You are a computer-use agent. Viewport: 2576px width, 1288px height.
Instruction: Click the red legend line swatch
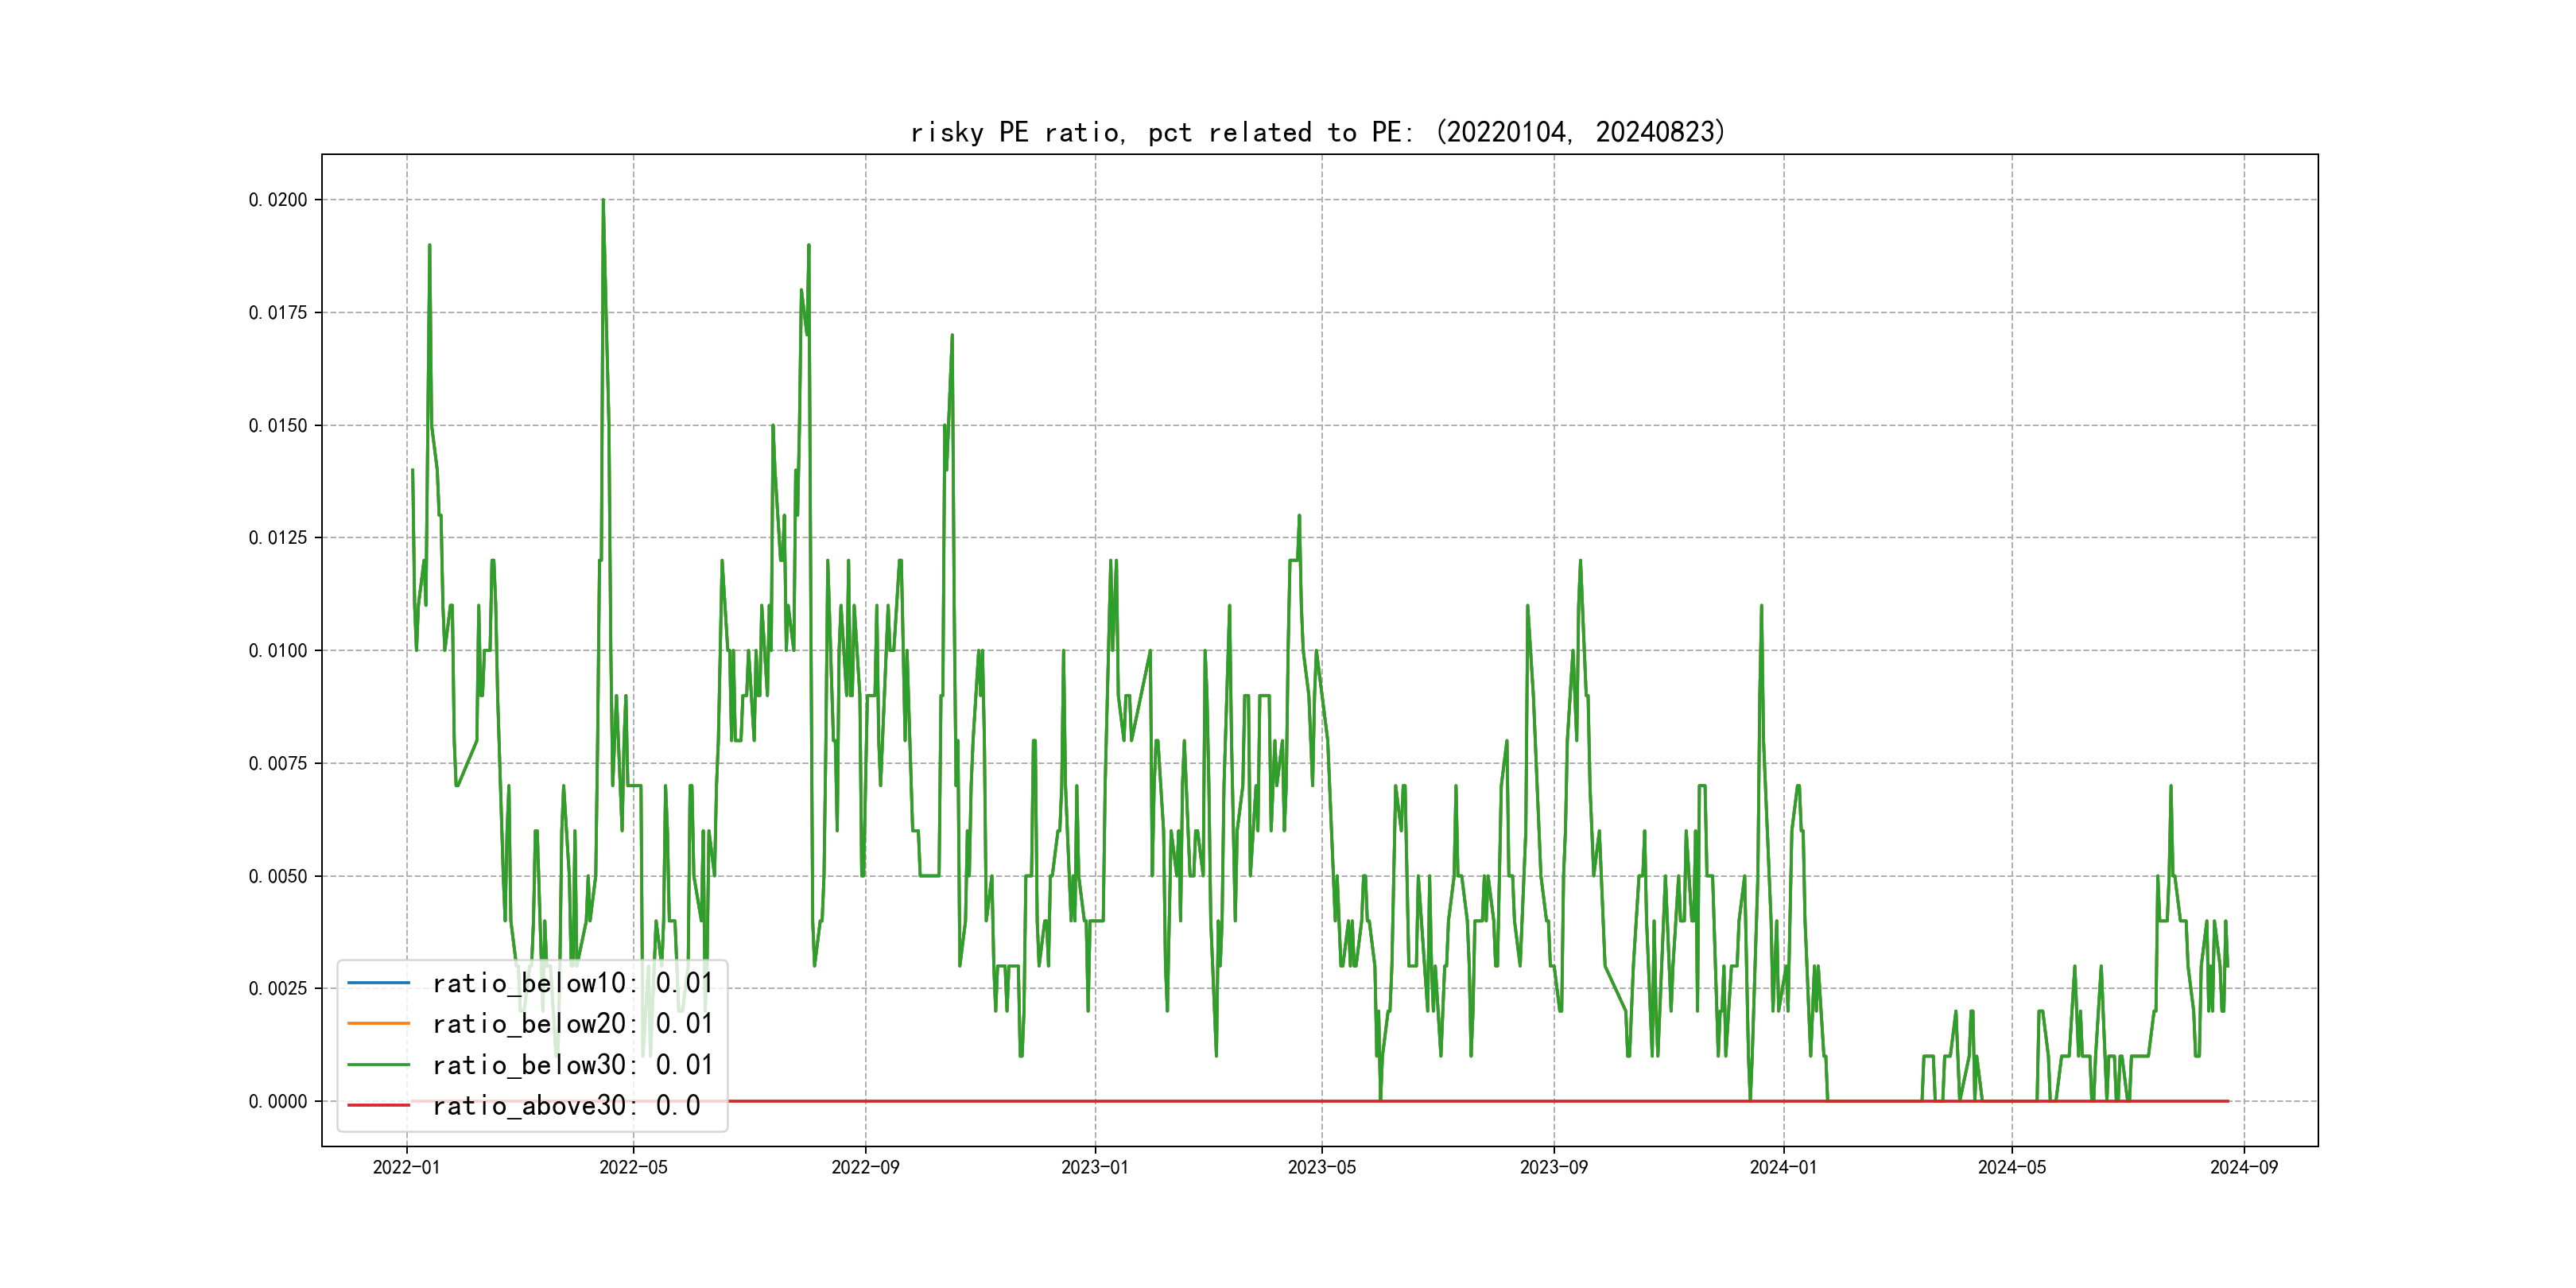[378, 1106]
